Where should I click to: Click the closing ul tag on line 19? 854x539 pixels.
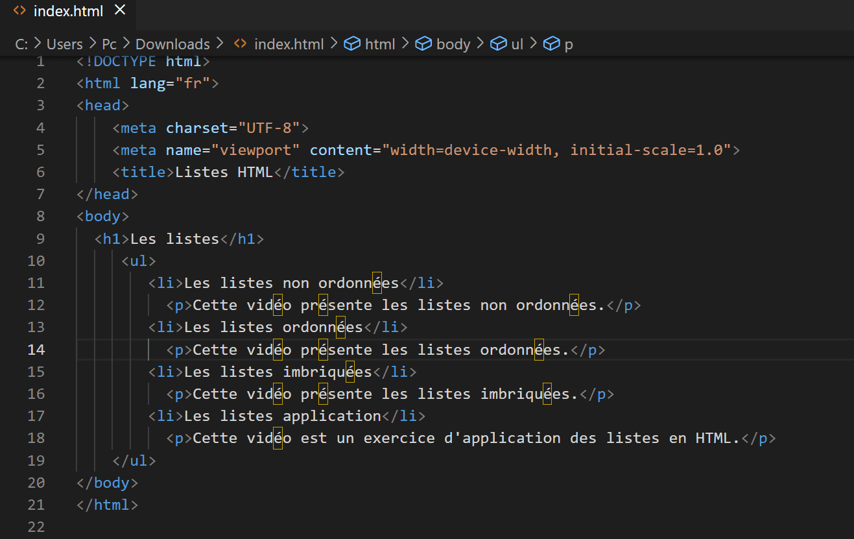tap(134, 461)
